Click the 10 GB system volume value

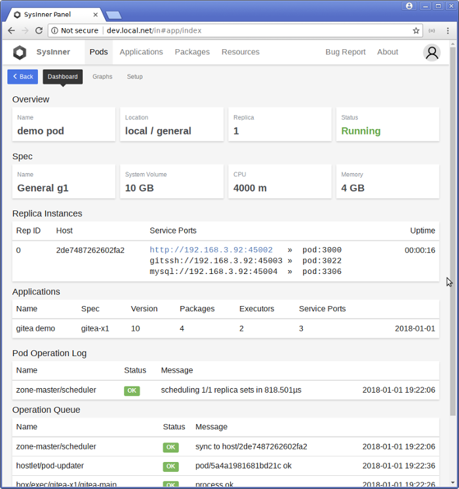(140, 188)
